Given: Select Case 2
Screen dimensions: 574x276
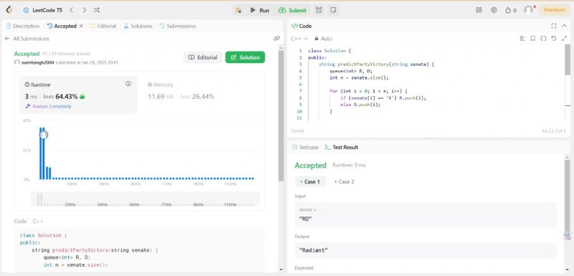Looking at the screenshot, I should [x=344, y=181].
